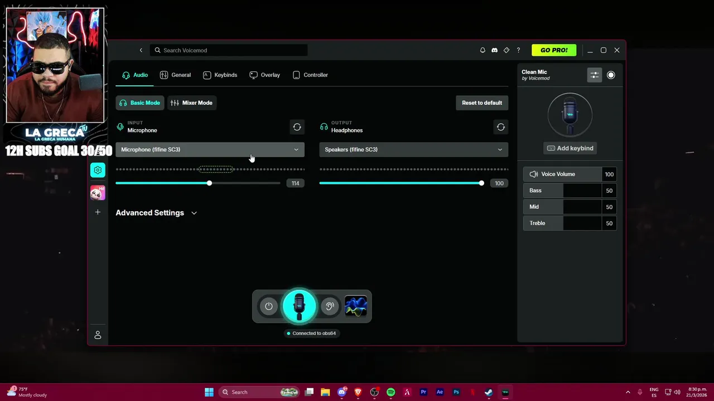Open the Discord icon in header
The image size is (714, 401).
click(x=494, y=50)
